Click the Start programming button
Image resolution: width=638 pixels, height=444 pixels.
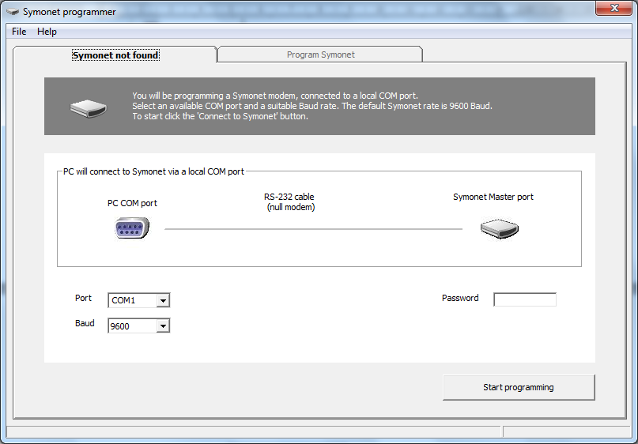point(519,387)
